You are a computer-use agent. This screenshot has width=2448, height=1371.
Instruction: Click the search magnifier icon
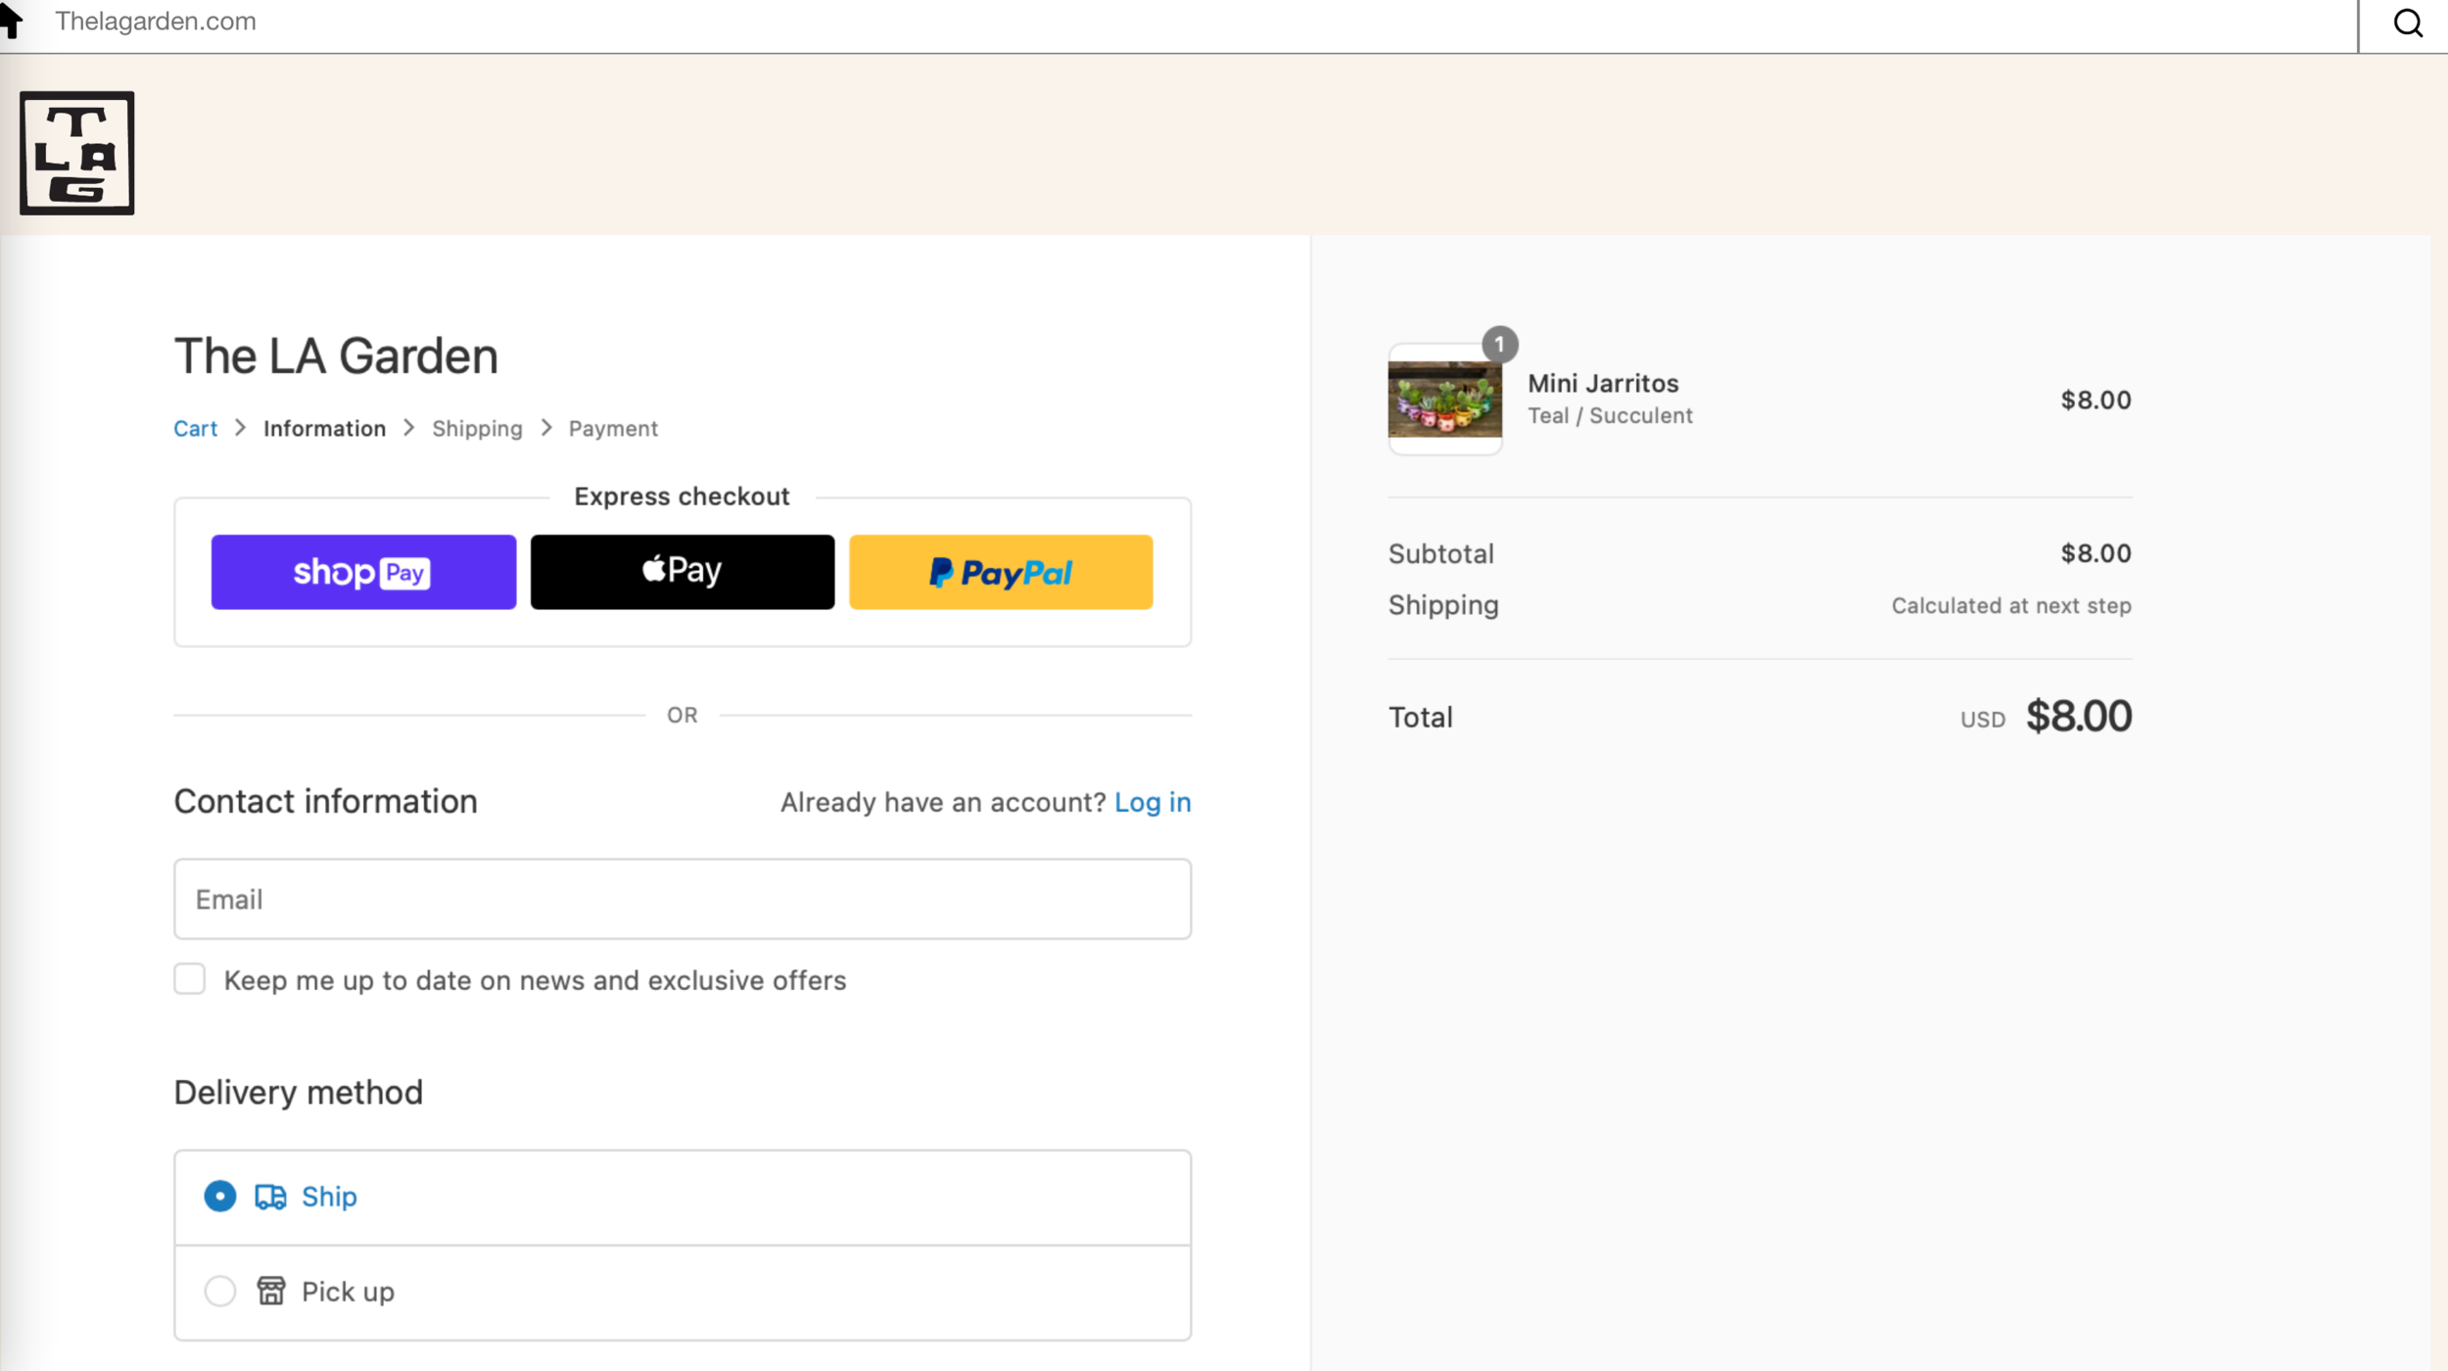(2407, 23)
